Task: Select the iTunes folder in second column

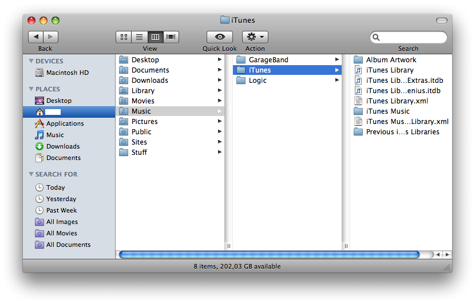Action: pos(287,70)
